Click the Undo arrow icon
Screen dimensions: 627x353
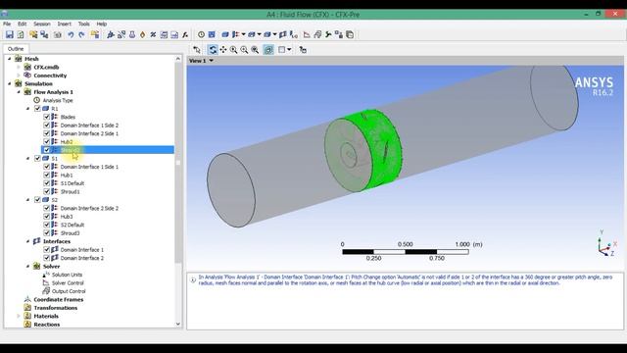coord(71,35)
